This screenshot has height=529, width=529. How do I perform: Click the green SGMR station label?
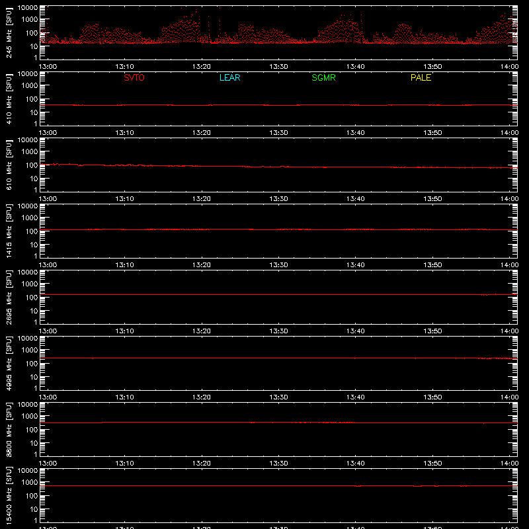[x=323, y=77]
